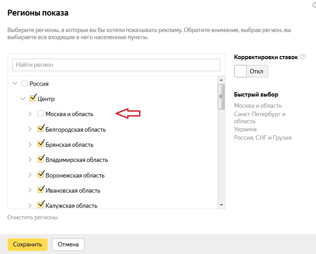Image resolution: width=316 pixels, height=254 pixels.
Task: Click the Сохранить button
Action: (28, 245)
